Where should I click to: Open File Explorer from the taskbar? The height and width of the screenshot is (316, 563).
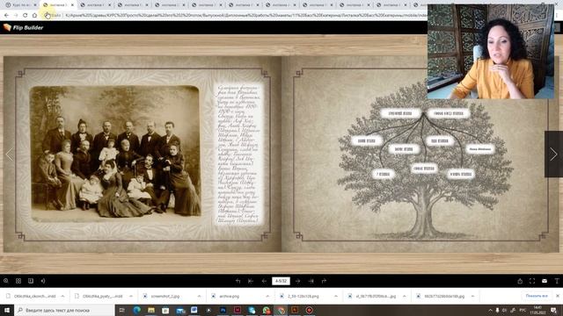click(151, 310)
